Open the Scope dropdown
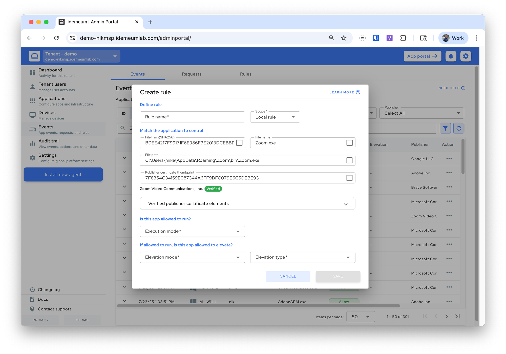 coord(275,117)
